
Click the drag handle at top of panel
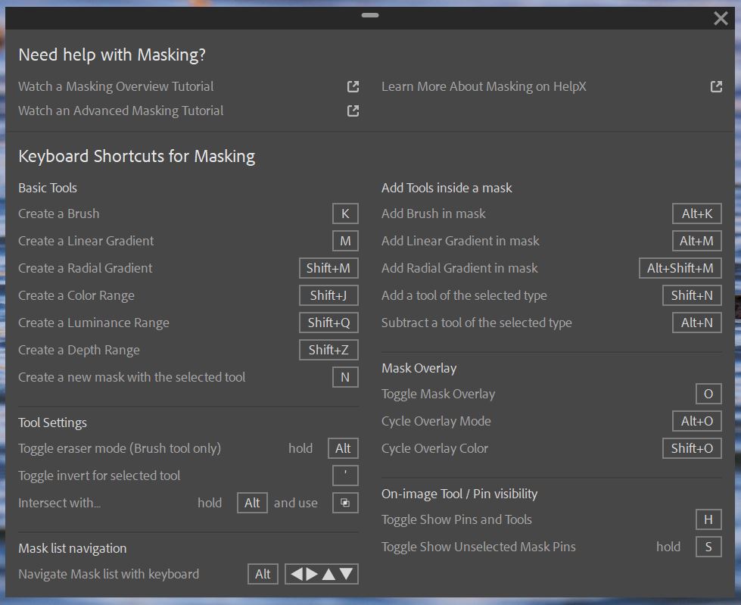tap(370, 14)
